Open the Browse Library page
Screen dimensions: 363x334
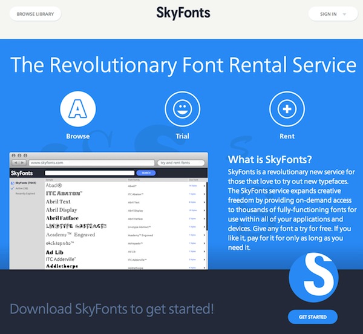[35, 14]
